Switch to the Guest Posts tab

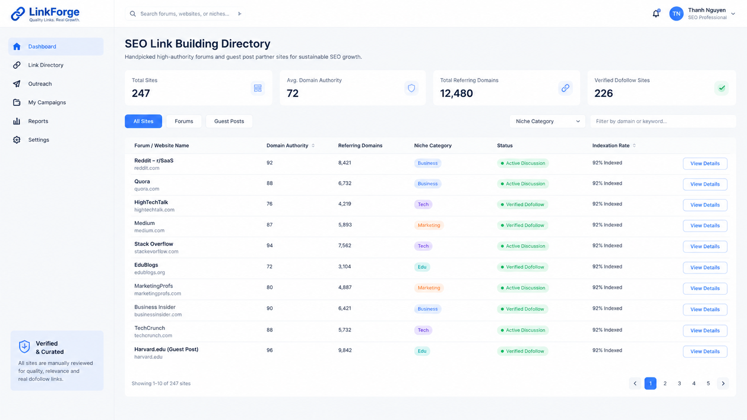[229, 121]
